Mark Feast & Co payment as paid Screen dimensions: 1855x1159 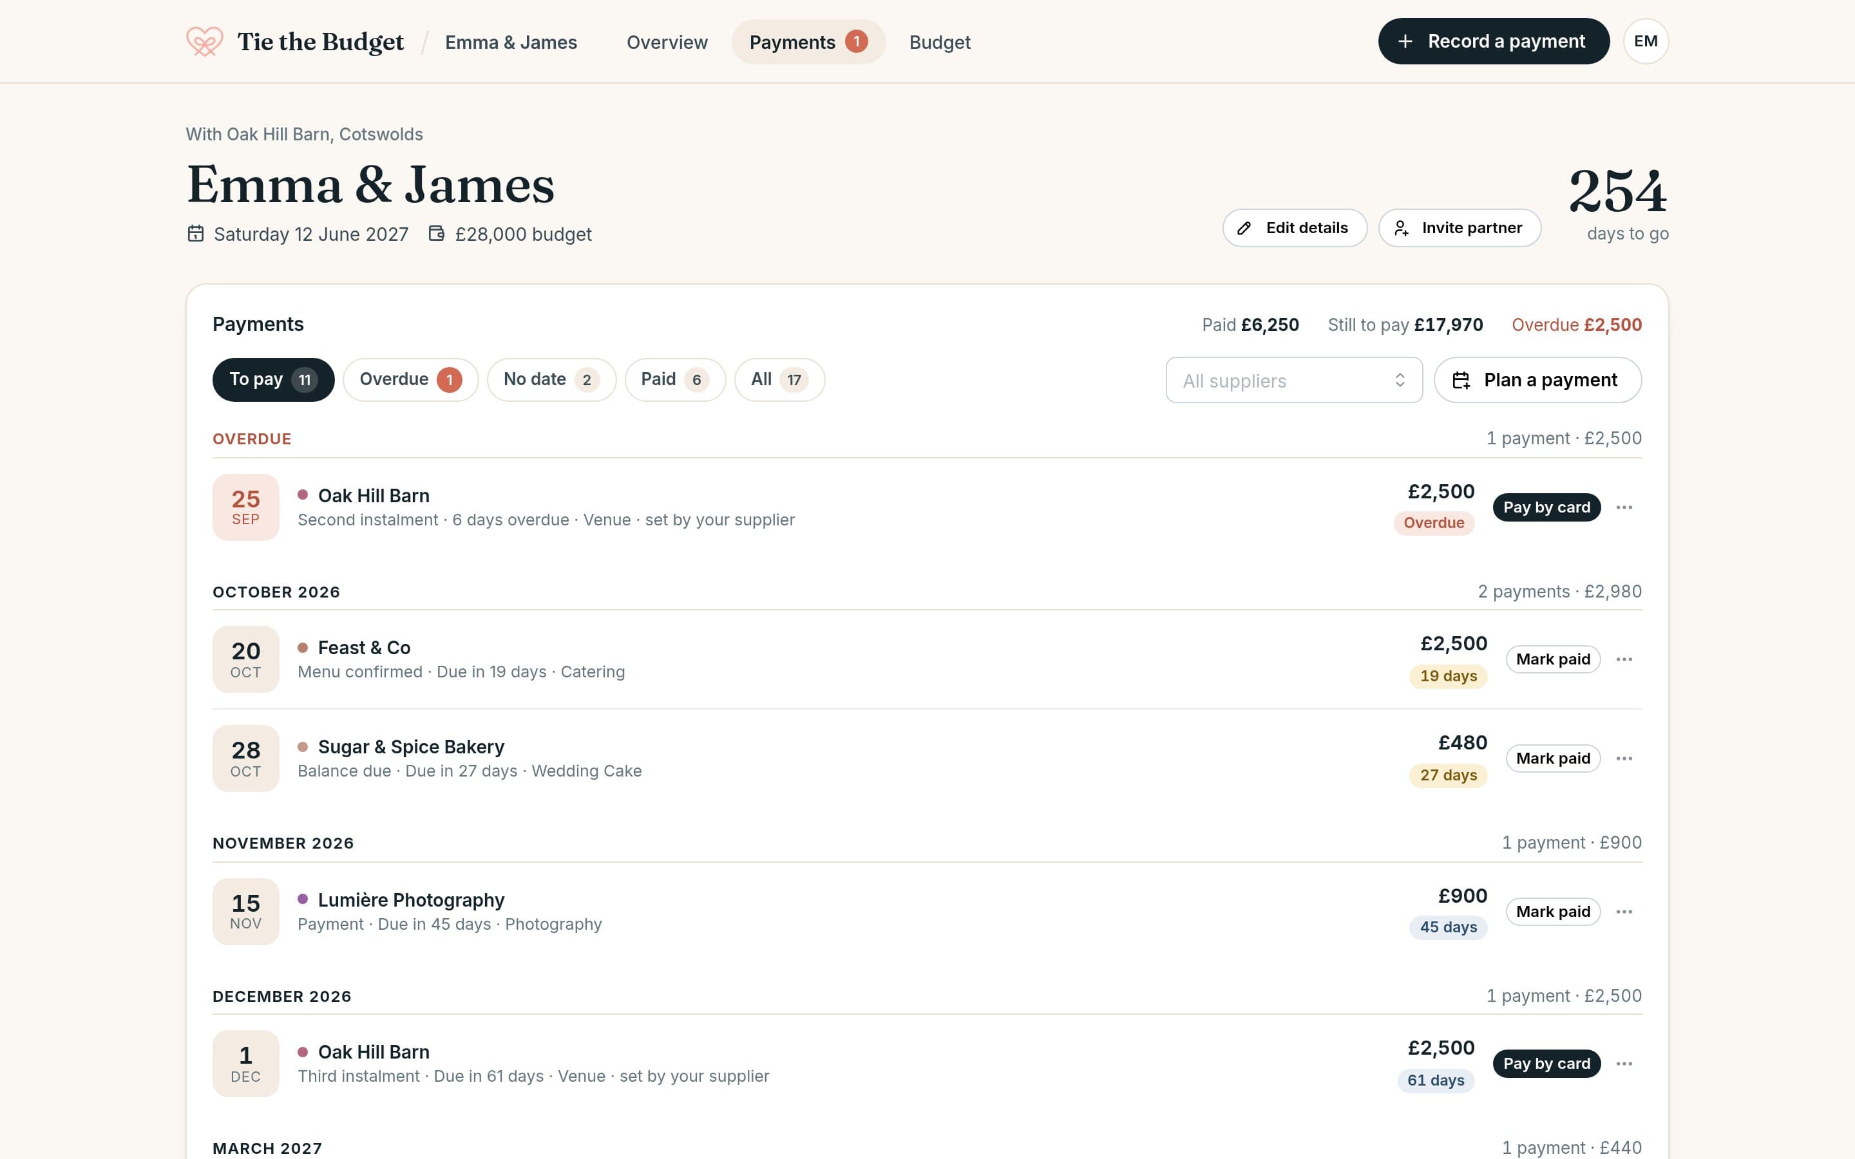pos(1553,659)
